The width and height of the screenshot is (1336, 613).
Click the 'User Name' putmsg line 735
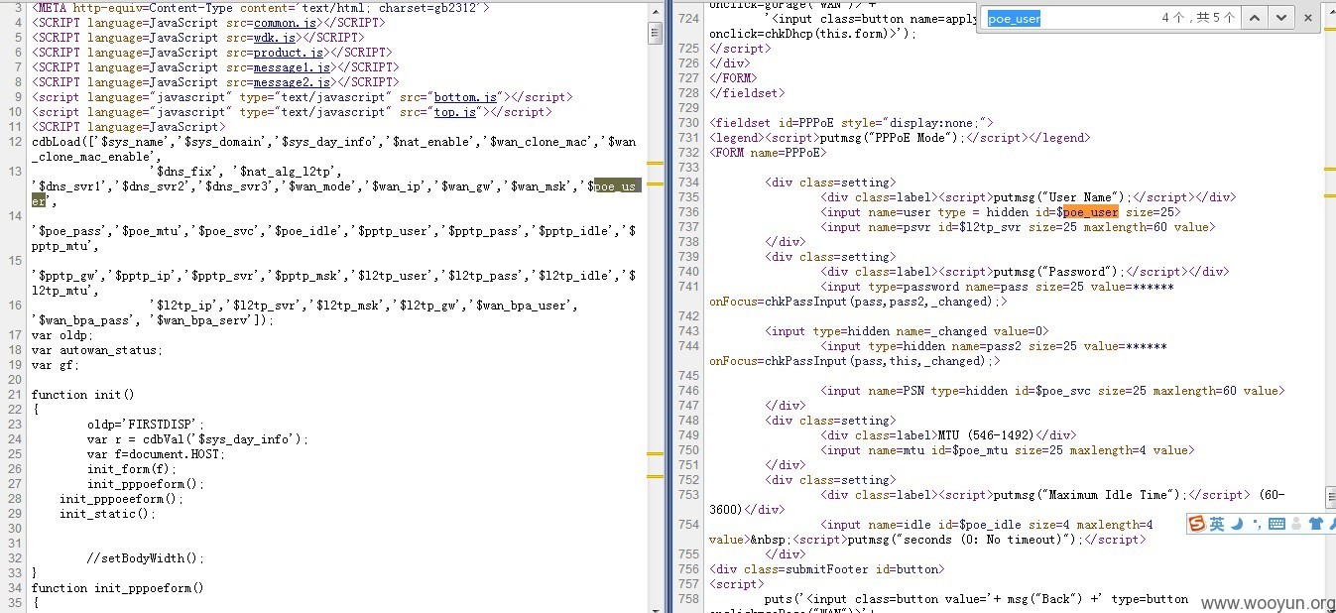tap(1028, 196)
